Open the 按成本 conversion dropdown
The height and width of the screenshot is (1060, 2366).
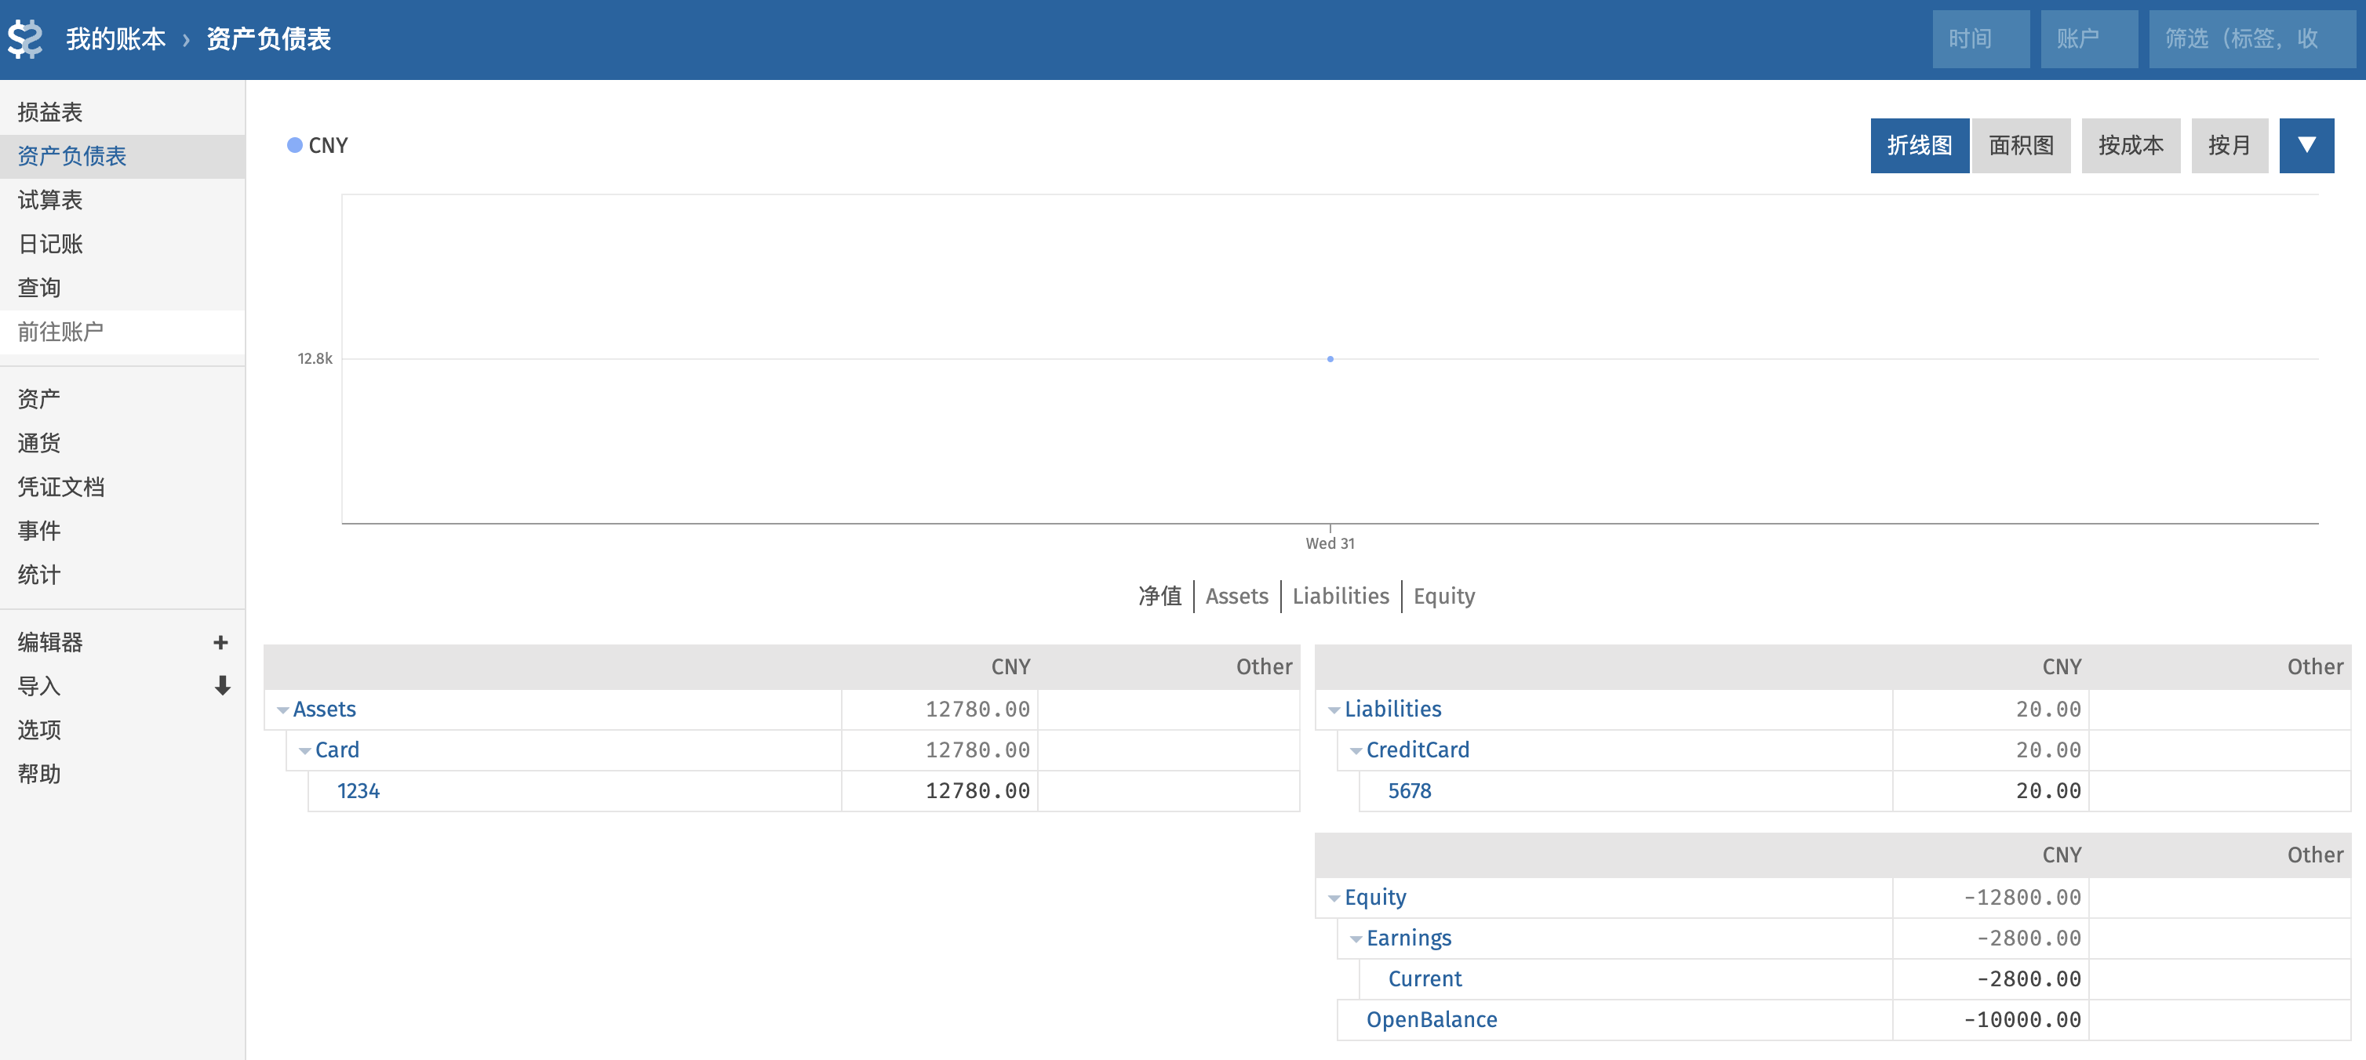(x=2131, y=145)
